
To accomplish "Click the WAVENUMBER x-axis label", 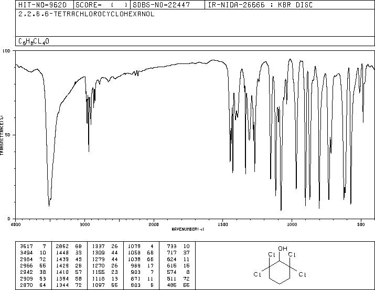I will pos(188,229).
